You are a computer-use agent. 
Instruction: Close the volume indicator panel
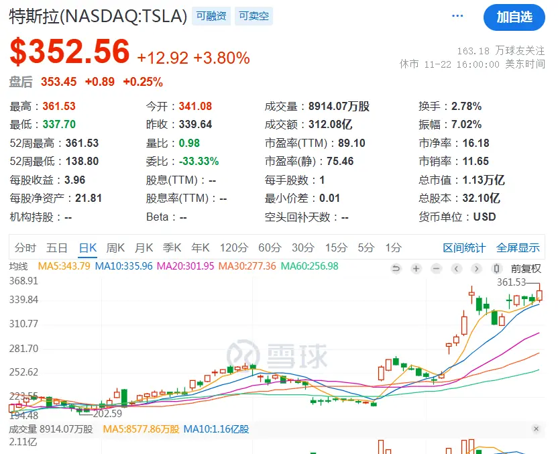tap(536, 429)
